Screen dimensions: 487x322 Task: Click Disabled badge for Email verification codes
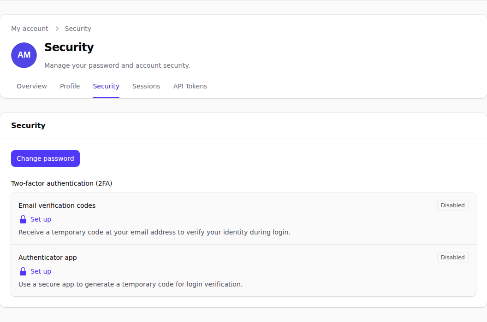pos(452,205)
